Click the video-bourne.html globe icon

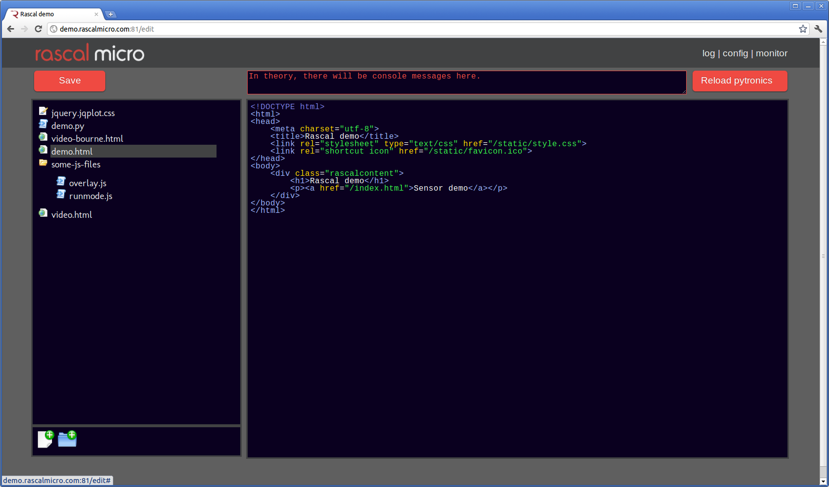(x=43, y=137)
